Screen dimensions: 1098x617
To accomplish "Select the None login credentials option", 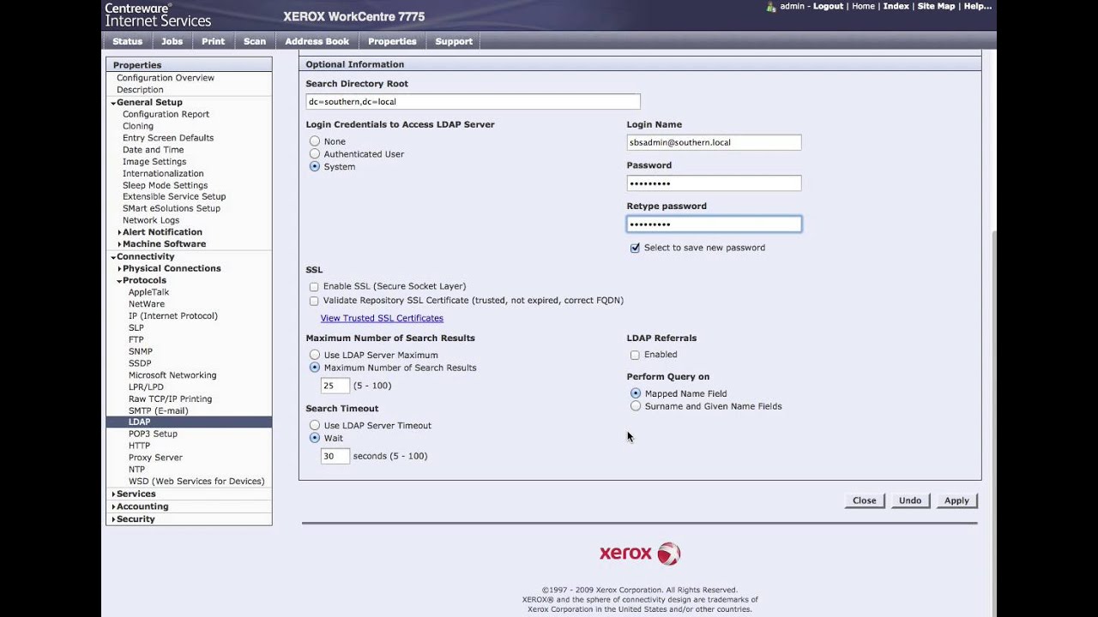I will 315,141.
